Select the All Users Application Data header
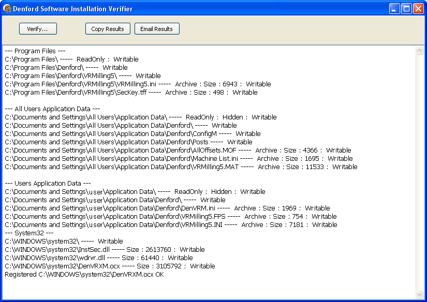427x302 pixels. coord(52,109)
